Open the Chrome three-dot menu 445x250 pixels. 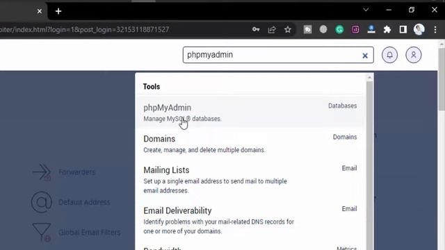435,29
